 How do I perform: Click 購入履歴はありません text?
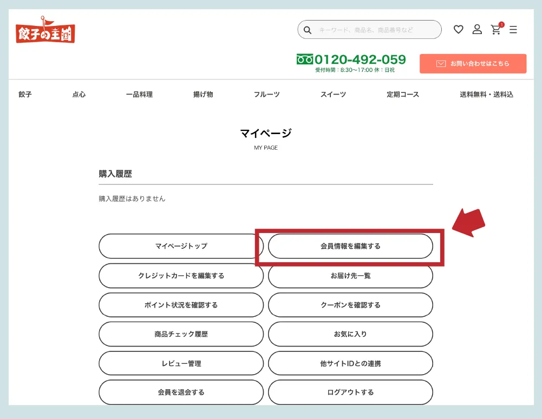click(132, 199)
